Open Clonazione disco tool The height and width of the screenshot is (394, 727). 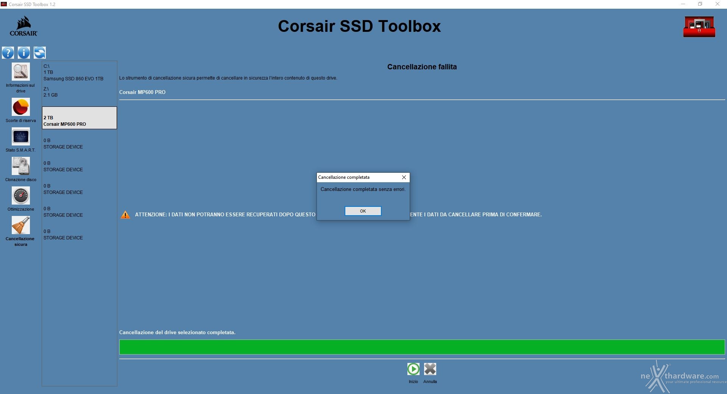click(20, 169)
